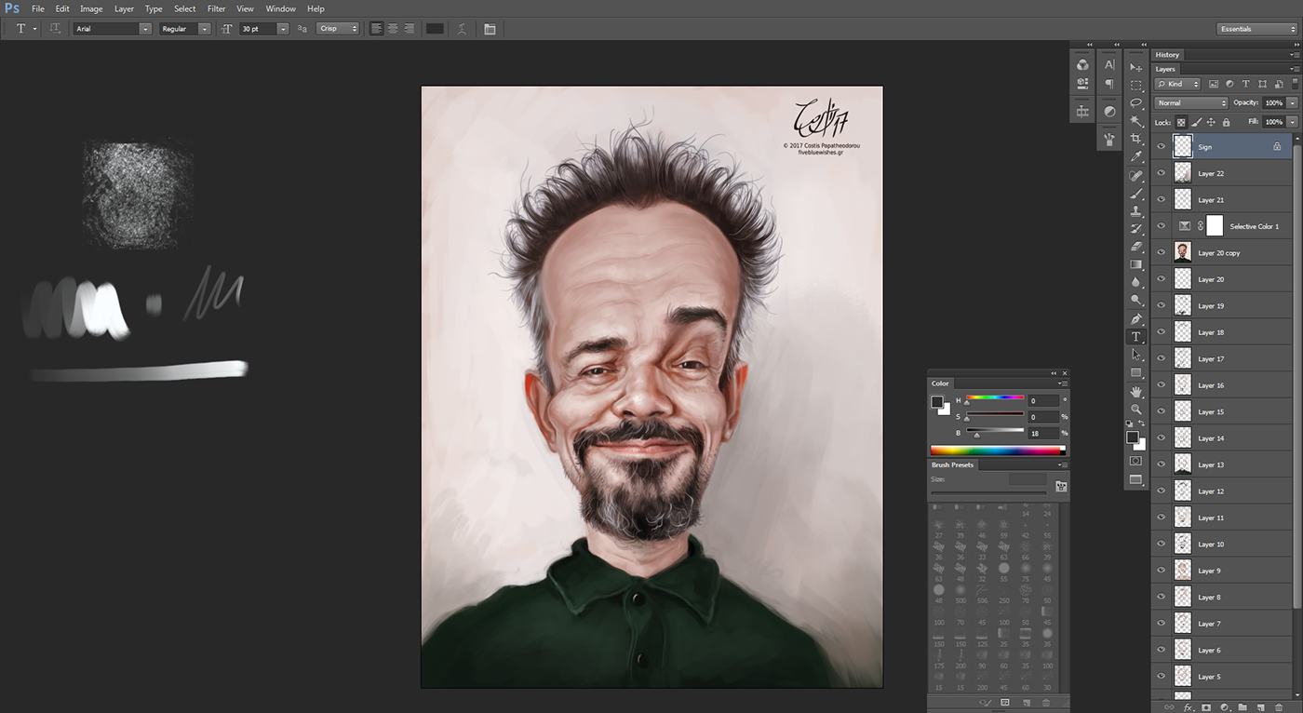Left align the text
The width and height of the screenshot is (1303, 713).
pos(377,29)
